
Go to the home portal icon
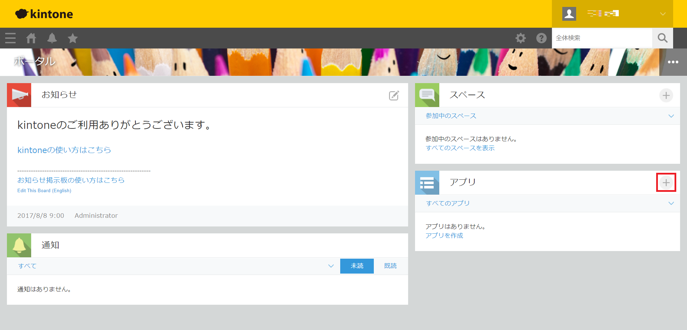31,38
